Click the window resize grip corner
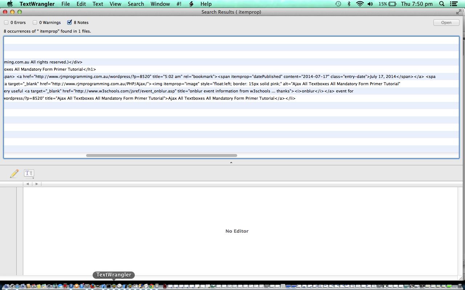 (x=461, y=278)
